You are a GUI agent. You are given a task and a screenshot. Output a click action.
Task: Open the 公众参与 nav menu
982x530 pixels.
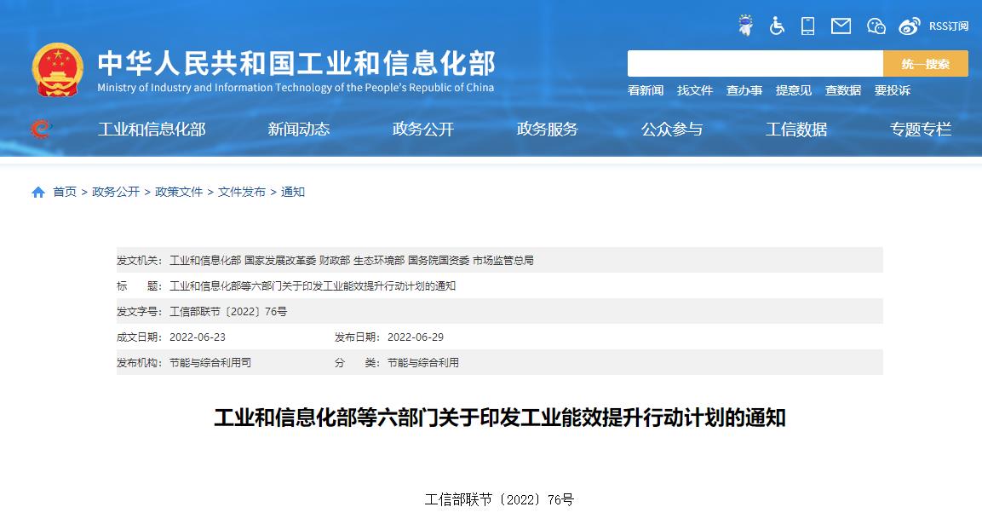(x=672, y=129)
